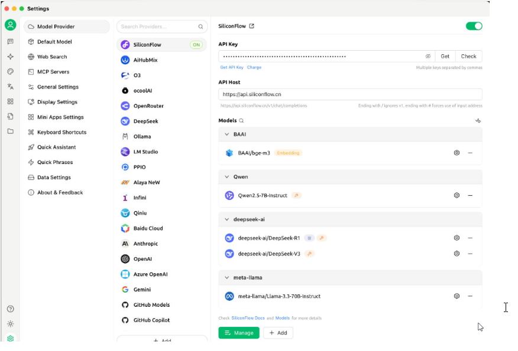Toggle API key visibility eye icon
This screenshot has width=518, height=351.
428,57
